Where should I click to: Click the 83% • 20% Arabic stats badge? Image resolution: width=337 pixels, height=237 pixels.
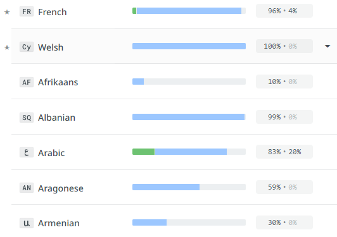(x=284, y=152)
